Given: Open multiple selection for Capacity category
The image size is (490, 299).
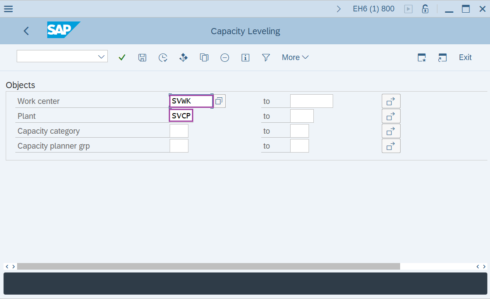Looking at the screenshot, I should pos(391,131).
